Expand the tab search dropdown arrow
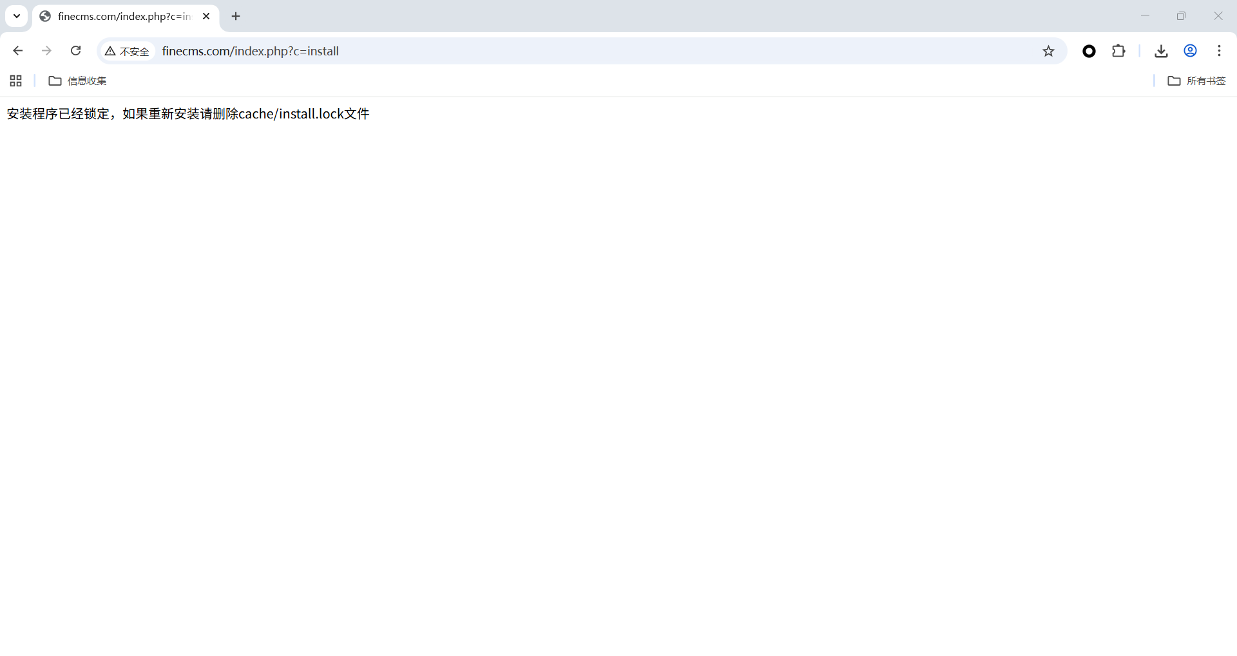This screenshot has width=1237, height=656. tap(17, 16)
